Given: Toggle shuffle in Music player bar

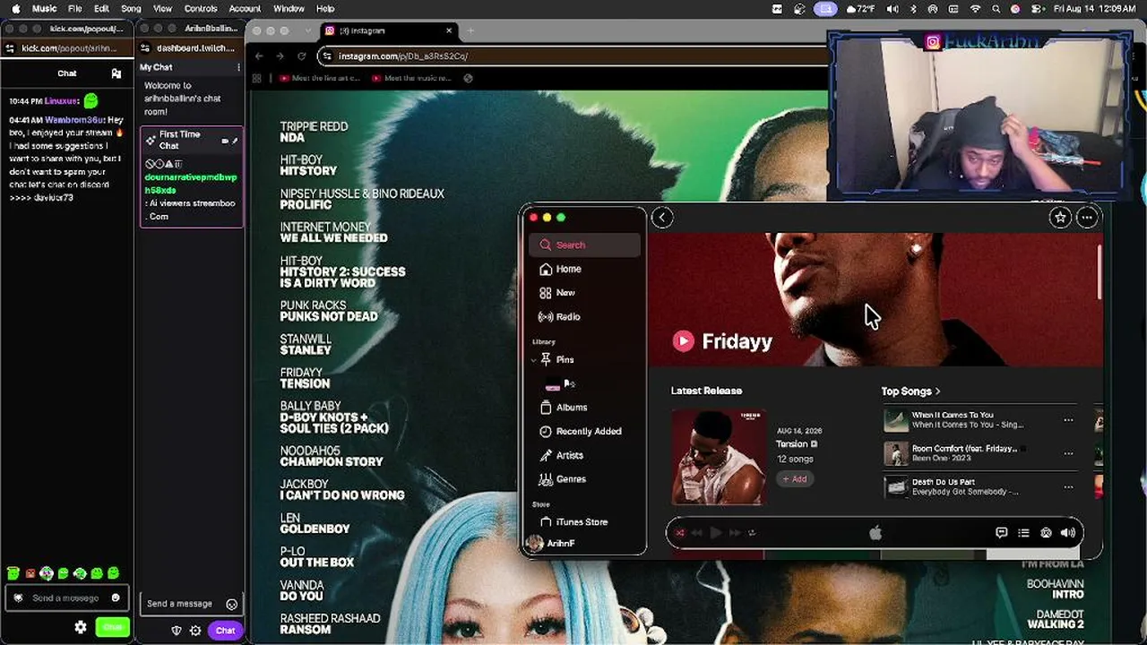Looking at the screenshot, I should point(680,533).
